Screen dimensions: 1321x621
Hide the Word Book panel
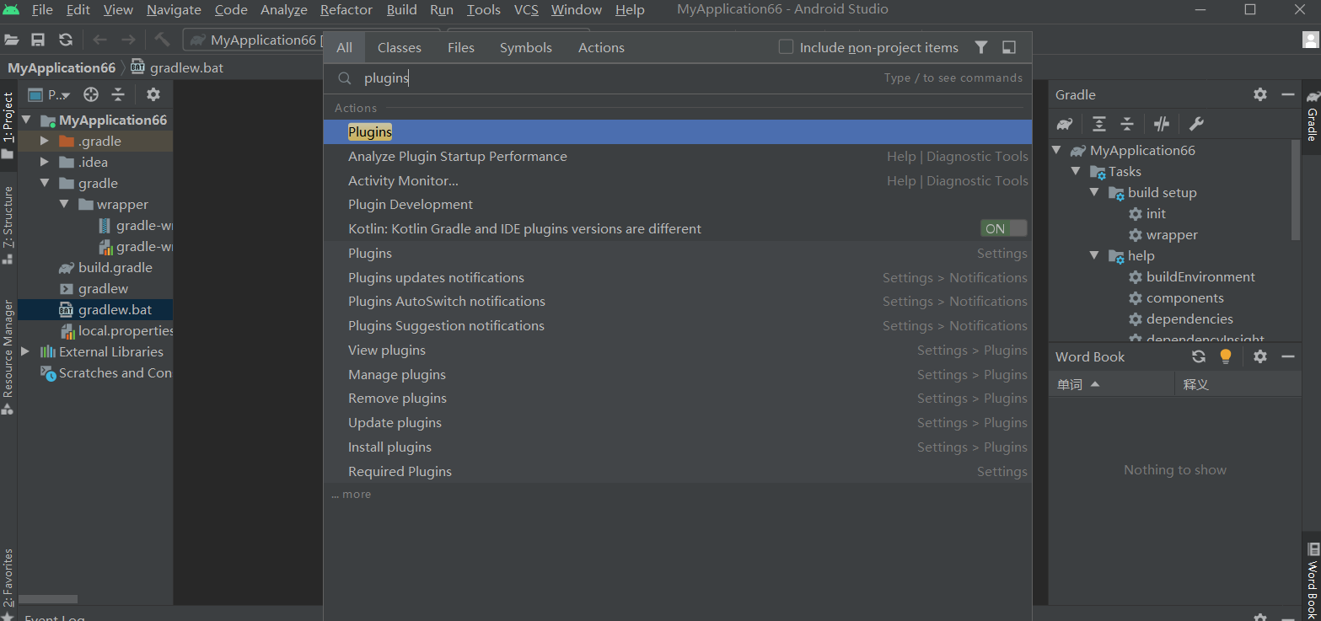tap(1287, 356)
